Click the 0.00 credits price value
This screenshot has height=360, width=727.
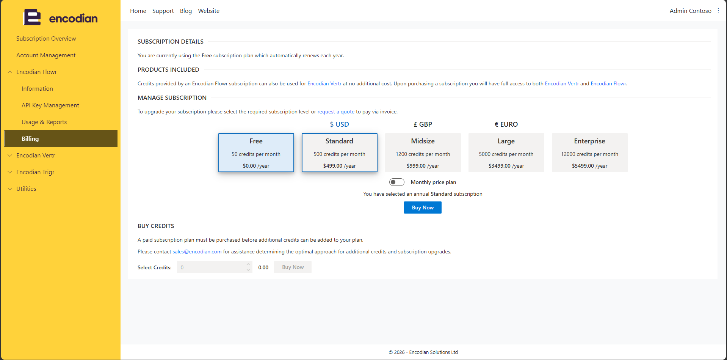[263, 267]
